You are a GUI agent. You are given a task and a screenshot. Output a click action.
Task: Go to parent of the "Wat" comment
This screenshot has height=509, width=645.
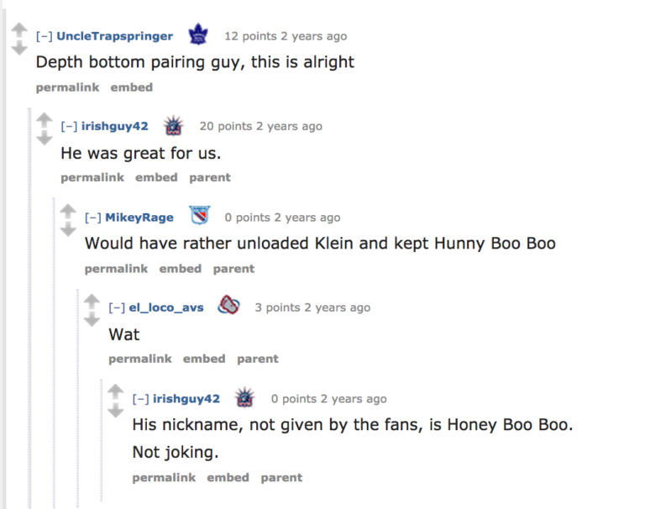[x=257, y=359]
